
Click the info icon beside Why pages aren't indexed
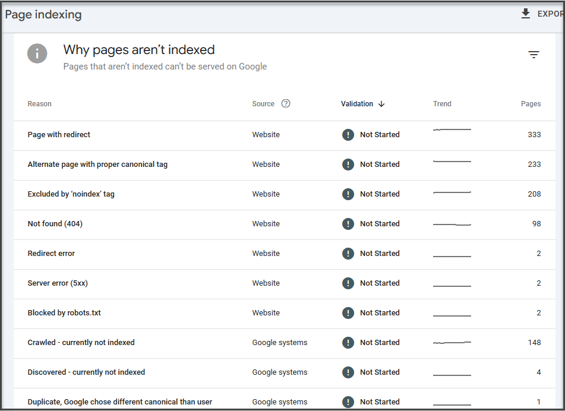click(x=37, y=53)
